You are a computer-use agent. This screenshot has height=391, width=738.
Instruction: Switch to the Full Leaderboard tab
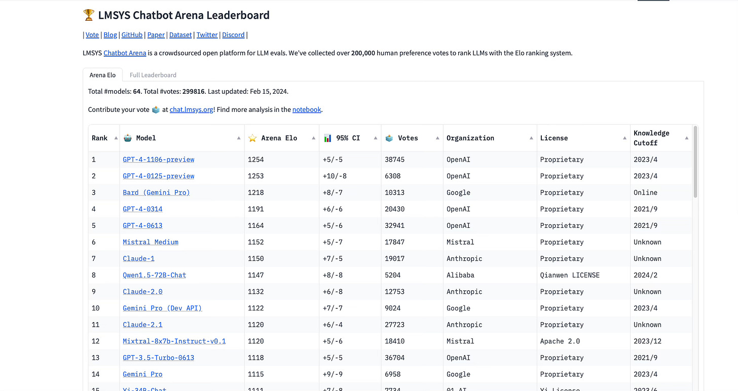tap(153, 75)
